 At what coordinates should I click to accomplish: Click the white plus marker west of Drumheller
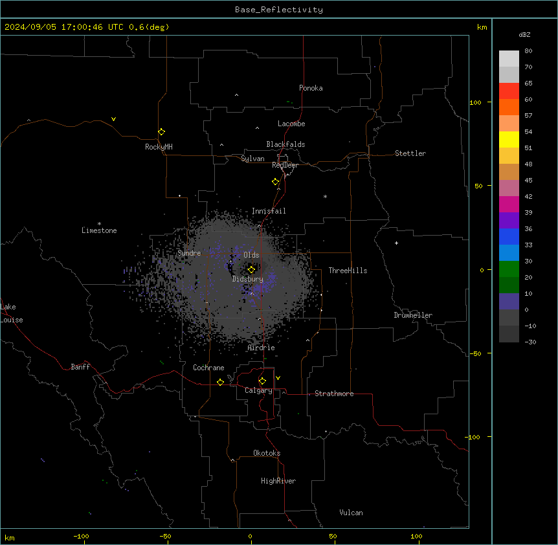(396, 243)
